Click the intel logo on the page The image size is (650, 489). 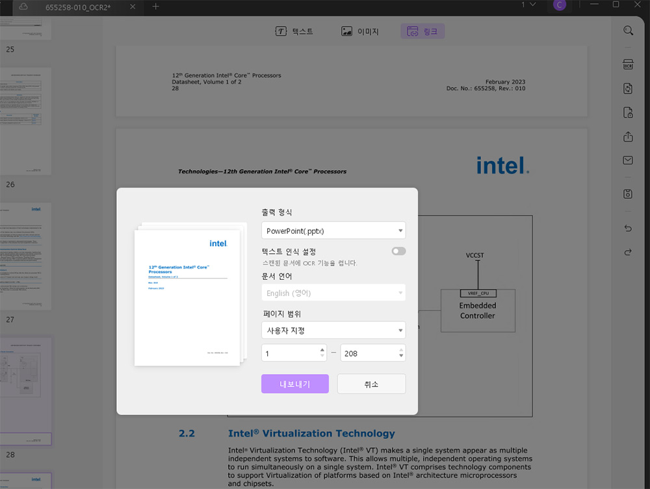tap(502, 165)
